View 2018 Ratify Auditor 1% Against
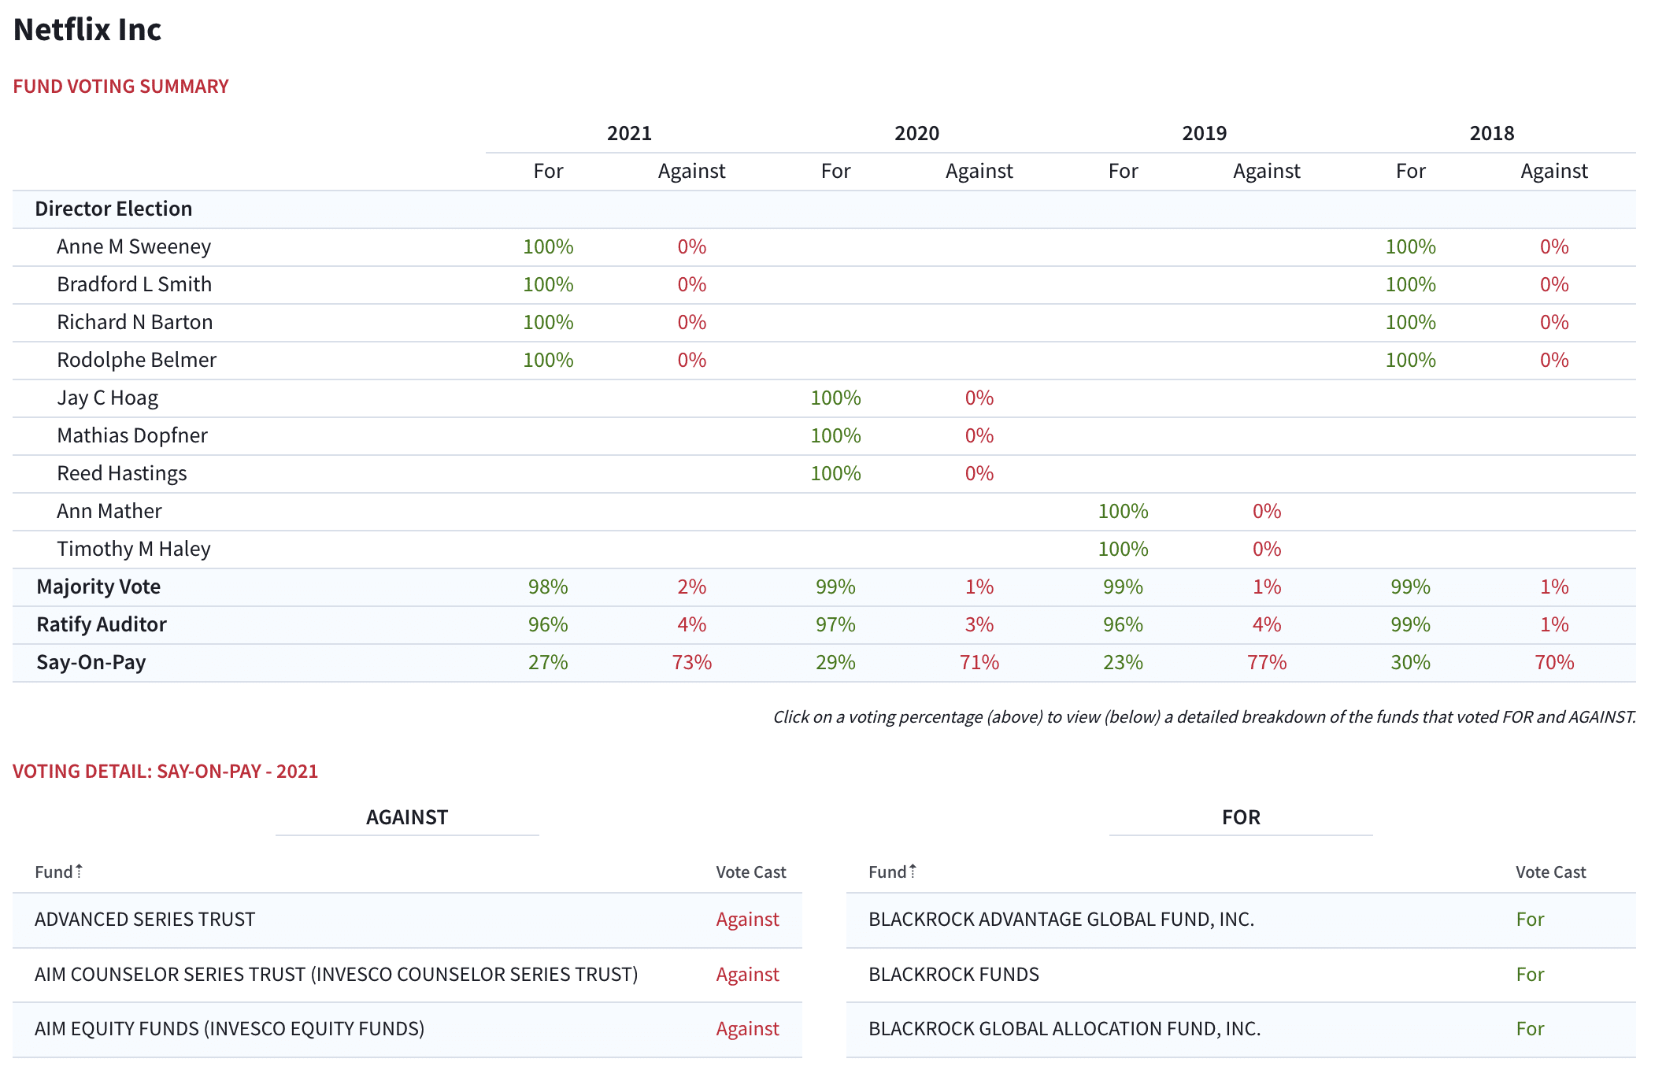1666x1066 pixels. click(1554, 624)
